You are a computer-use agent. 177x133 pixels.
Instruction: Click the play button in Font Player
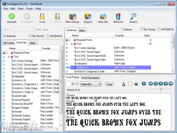click(166, 84)
